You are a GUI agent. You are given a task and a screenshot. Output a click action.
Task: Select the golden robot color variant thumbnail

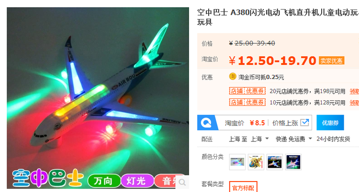pos(256,162)
